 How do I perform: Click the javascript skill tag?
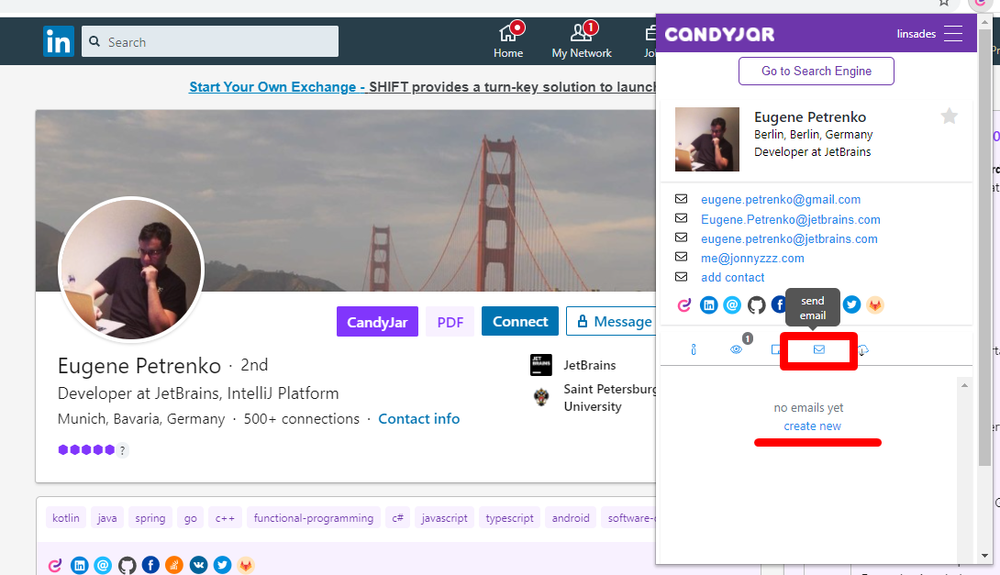(x=445, y=518)
